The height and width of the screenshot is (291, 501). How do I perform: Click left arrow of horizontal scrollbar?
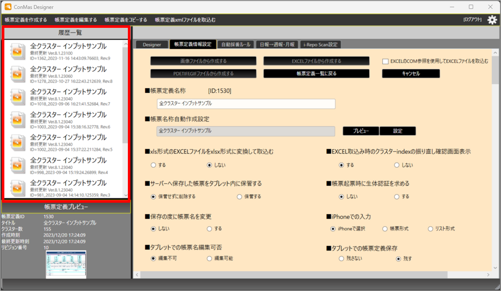(x=137, y=274)
